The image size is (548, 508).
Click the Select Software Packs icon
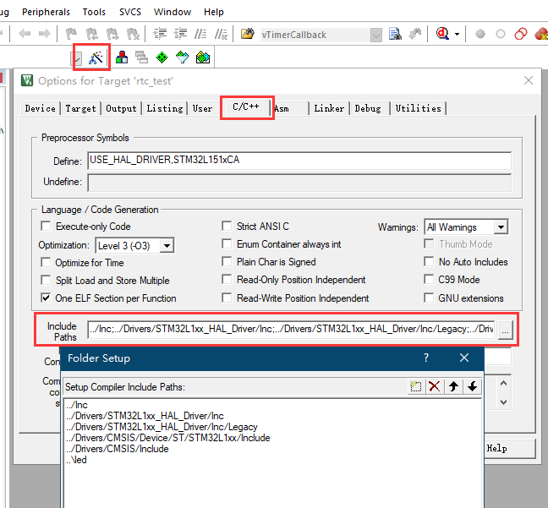pyautogui.click(x=182, y=57)
